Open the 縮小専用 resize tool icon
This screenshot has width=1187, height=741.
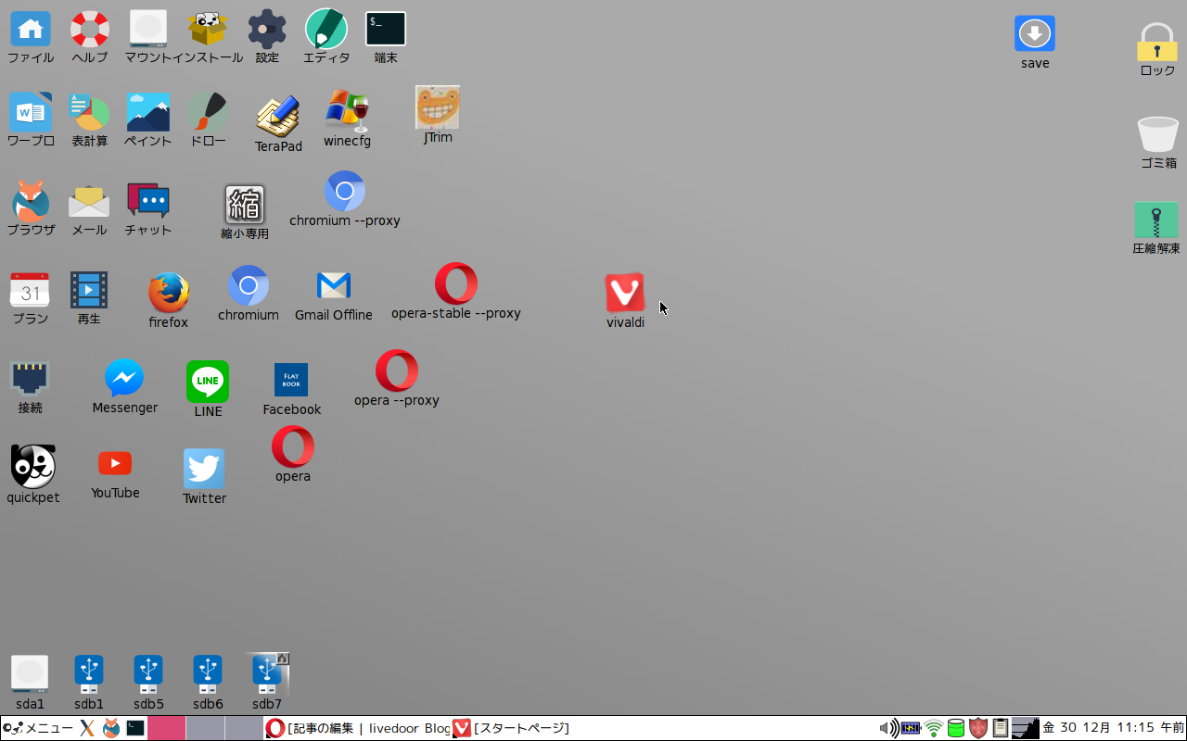245,205
